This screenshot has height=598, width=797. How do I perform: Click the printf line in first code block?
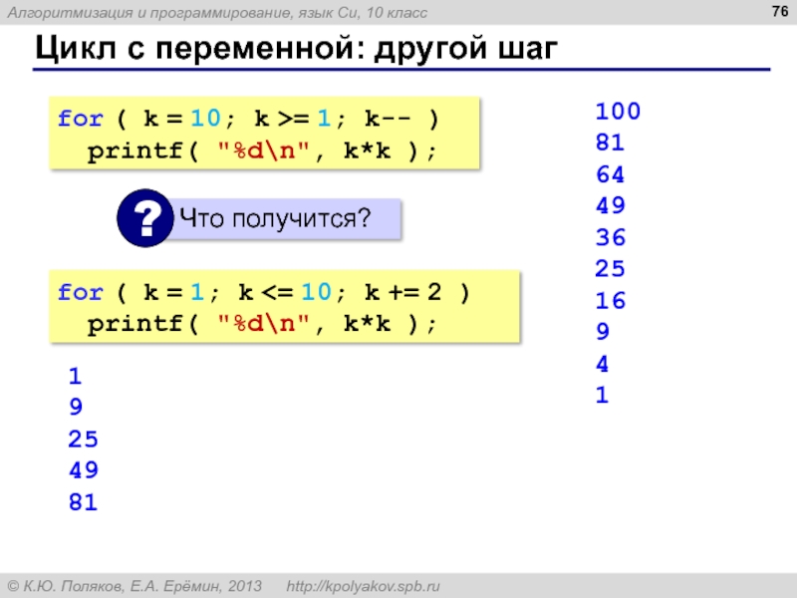262,151
